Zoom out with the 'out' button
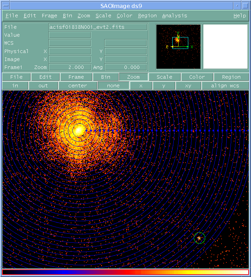The image size is (251, 277). coord(43,86)
